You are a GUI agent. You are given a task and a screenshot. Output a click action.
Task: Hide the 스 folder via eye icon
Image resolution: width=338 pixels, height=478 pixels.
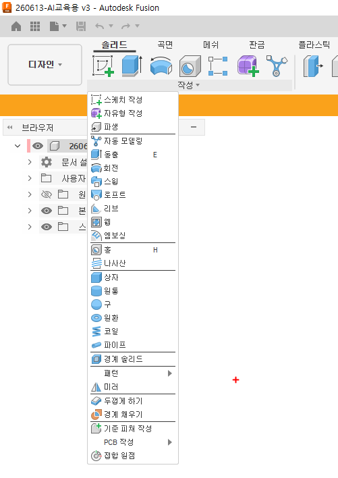[x=47, y=227]
